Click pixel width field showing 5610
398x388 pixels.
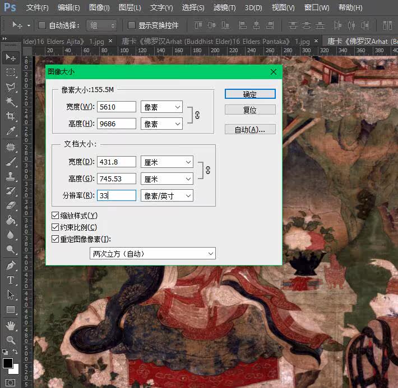pos(117,107)
